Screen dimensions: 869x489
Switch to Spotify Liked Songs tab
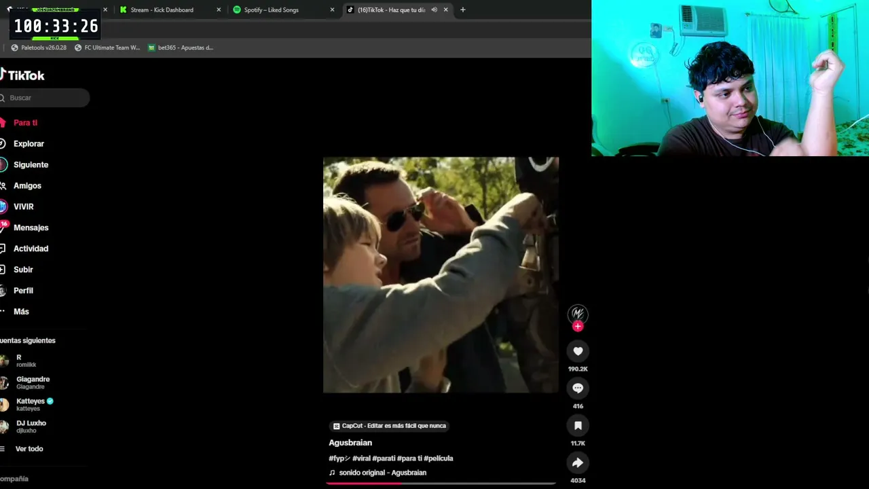coord(283,10)
